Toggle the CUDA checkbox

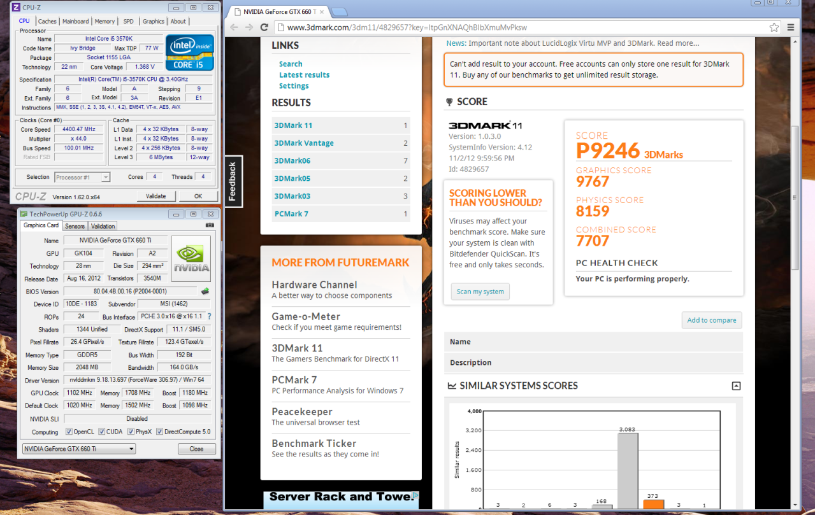101,432
